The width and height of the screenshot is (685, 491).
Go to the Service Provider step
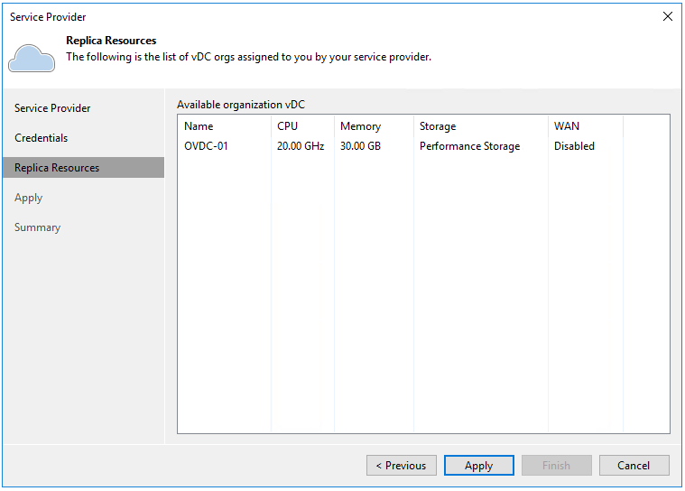coord(52,108)
